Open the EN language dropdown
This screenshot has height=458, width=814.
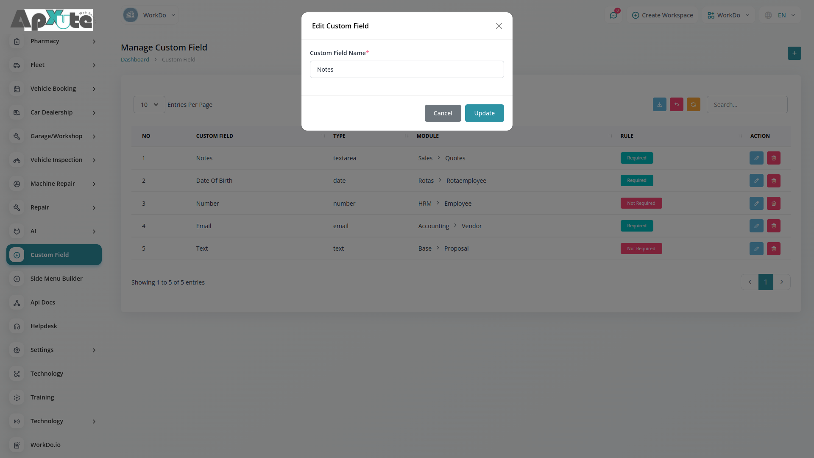tap(781, 15)
